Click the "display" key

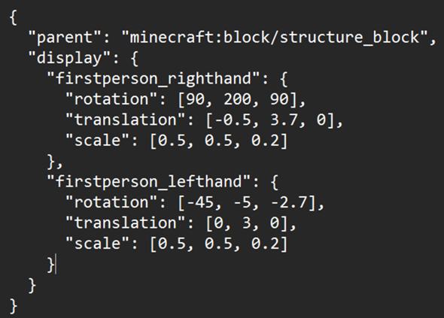click(x=68, y=59)
